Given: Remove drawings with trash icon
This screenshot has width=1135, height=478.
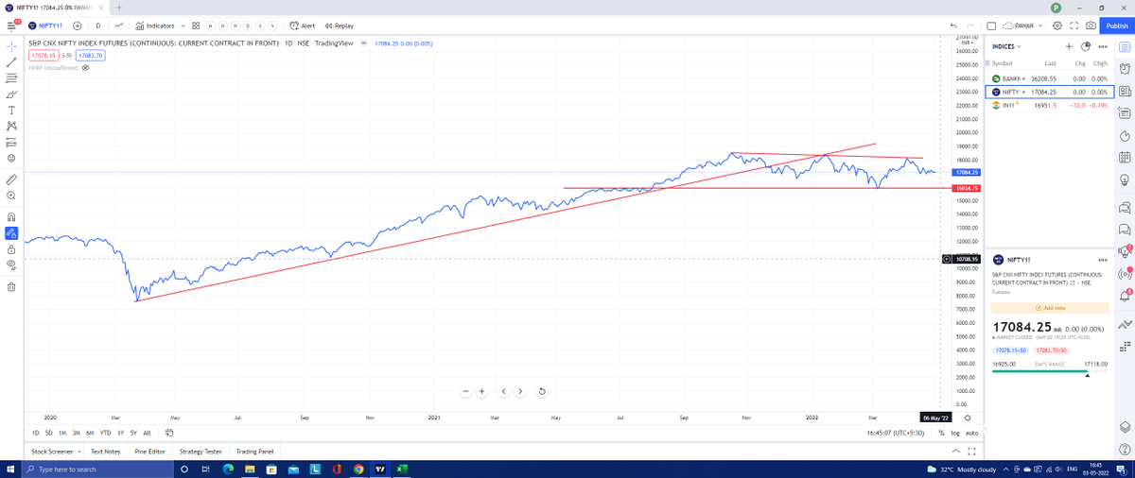Looking at the screenshot, I should pos(11,286).
